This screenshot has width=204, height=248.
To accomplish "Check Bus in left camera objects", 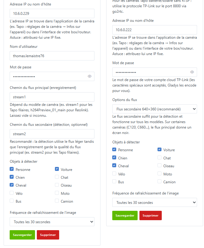I will pos(12,201).
